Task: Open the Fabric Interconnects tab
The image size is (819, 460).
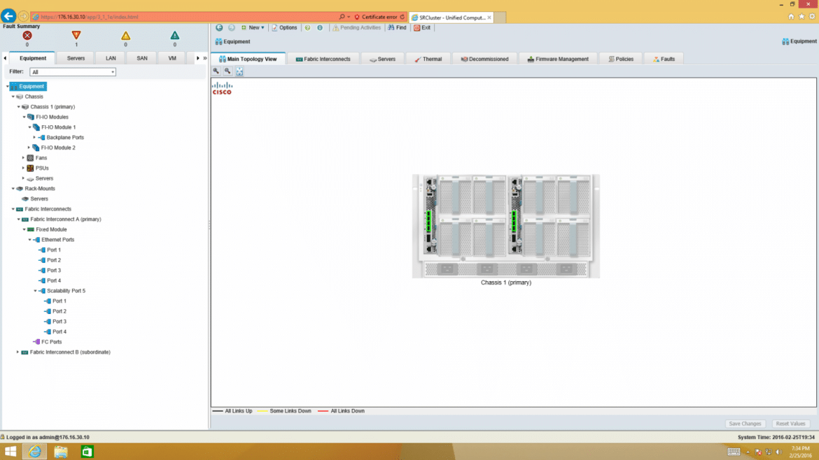Action: [x=323, y=59]
